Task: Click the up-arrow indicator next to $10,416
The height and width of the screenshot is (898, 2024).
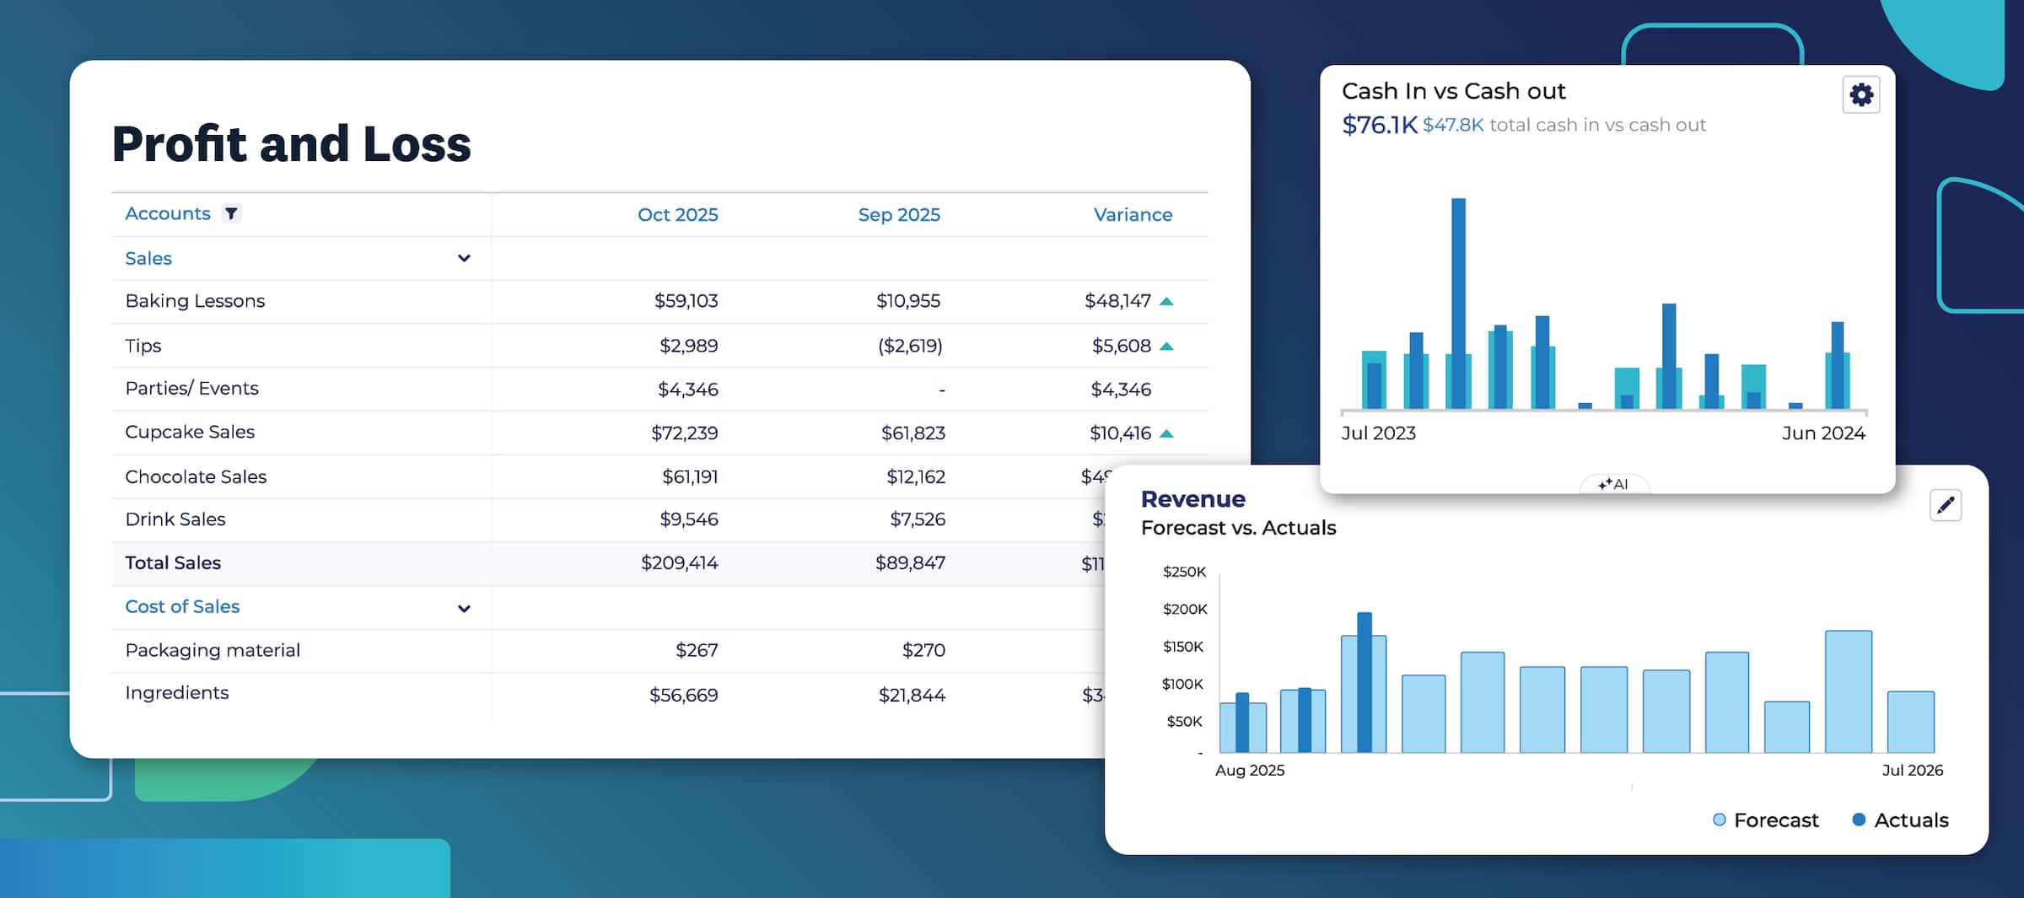Action: [x=1166, y=432]
